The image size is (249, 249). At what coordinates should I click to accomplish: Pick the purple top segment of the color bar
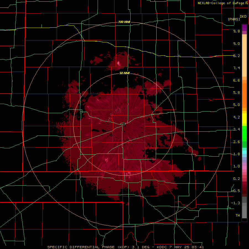(x=244, y=28)
